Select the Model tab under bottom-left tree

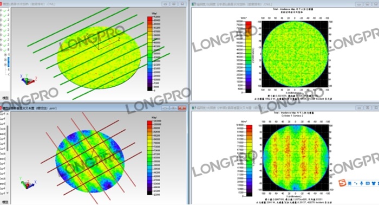5,202
